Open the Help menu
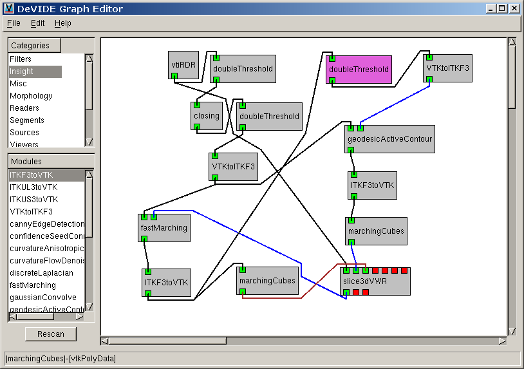 point(63,23)
